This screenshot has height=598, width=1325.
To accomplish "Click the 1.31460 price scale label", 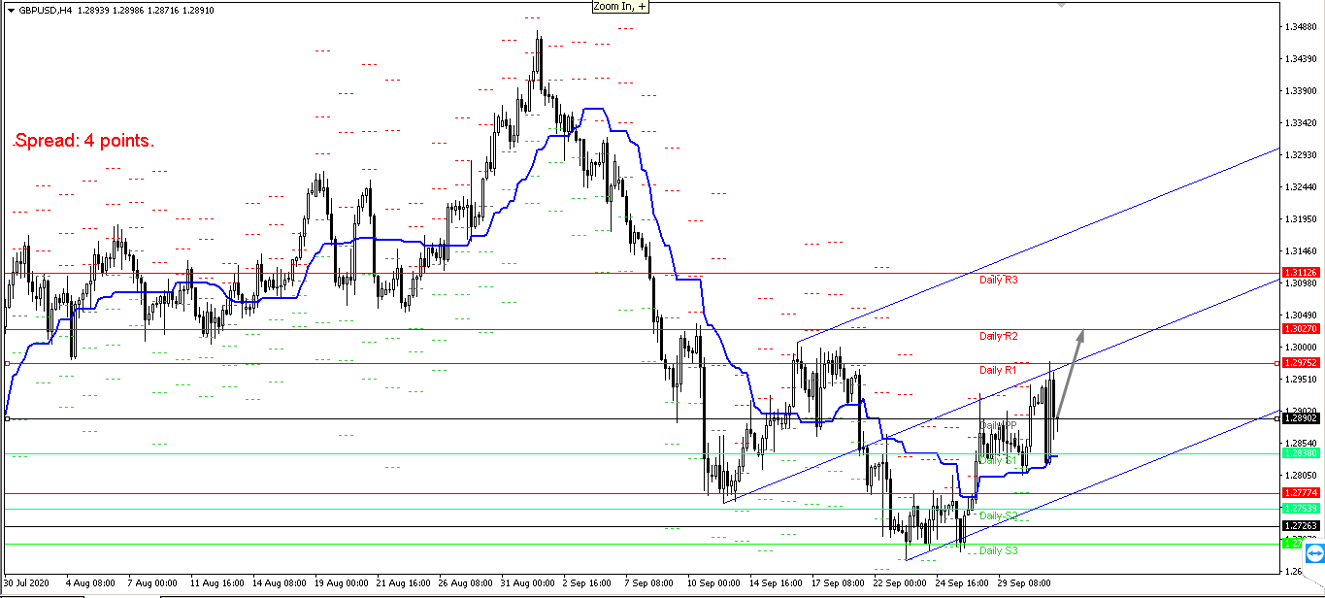I will (x=1301, y=250).
